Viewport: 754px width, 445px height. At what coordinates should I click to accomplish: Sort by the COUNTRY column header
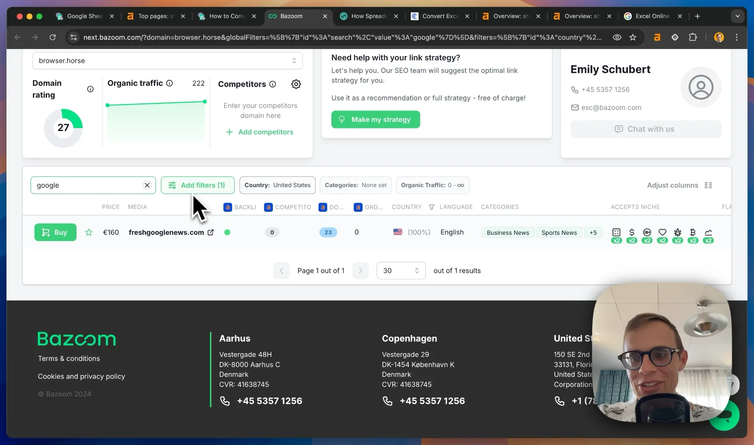point(407,207)
